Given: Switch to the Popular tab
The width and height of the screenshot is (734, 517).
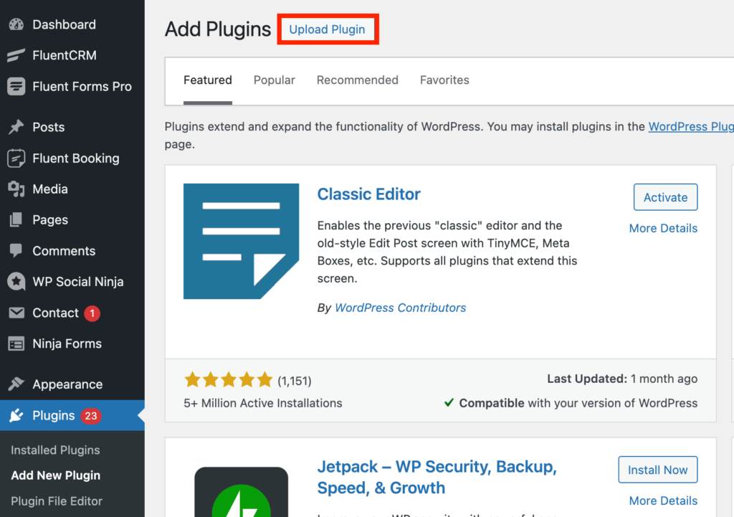Looking at the screenshot, I should 274,80.
